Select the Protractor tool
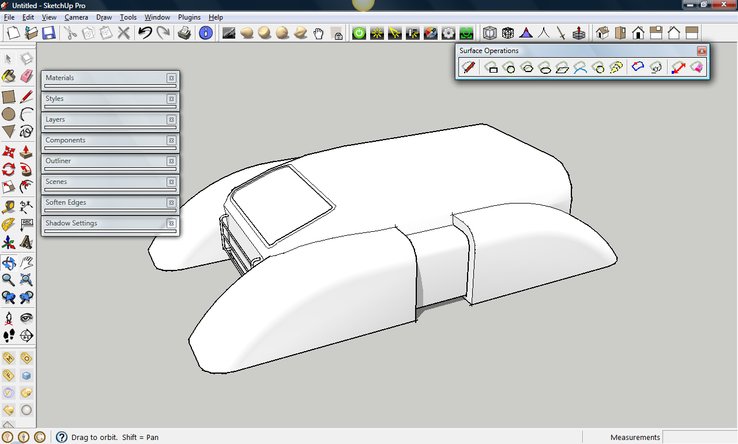 point(9,224)
